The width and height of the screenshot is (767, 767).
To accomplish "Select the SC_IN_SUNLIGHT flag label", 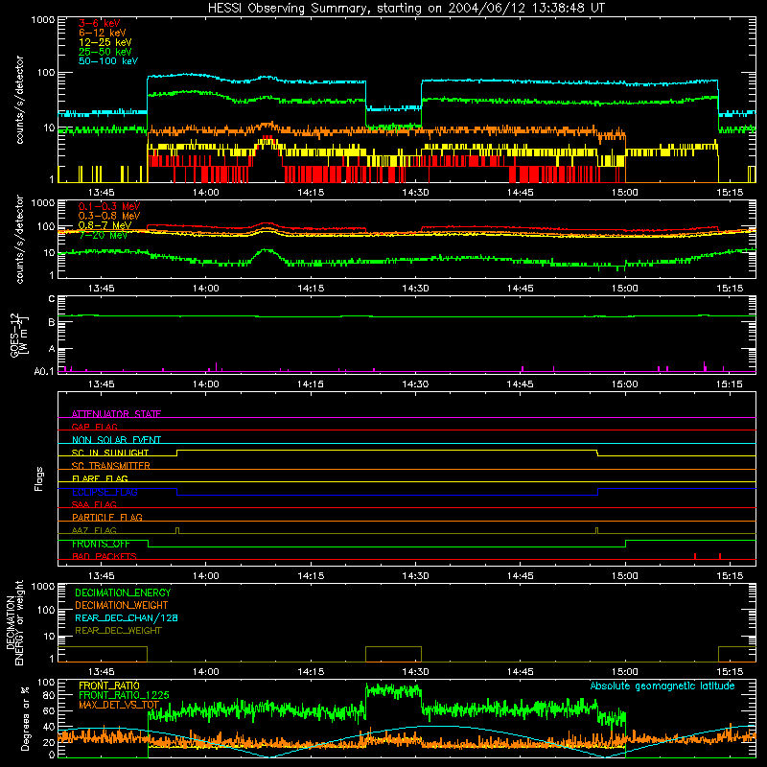I will pos(110,453).
